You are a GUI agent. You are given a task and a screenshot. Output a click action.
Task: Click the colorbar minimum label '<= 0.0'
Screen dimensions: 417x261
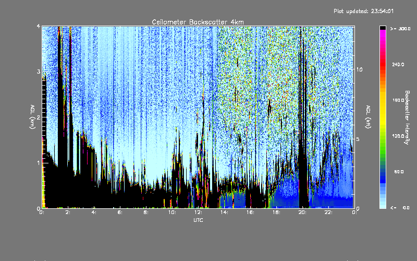click(x=400, y=208)
